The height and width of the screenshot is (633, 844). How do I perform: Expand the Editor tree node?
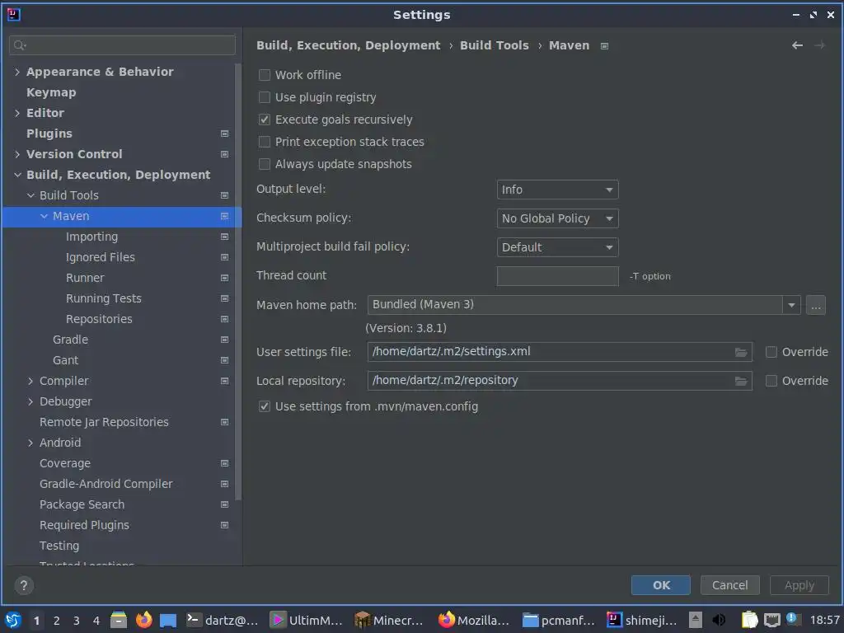tap(17, 113)
